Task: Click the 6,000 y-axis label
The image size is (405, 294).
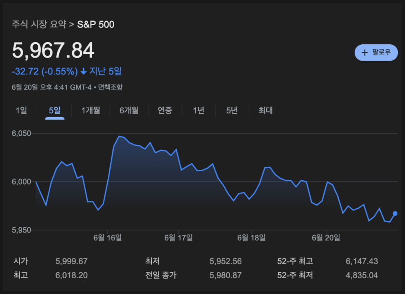Action: [x=21, y=182]
